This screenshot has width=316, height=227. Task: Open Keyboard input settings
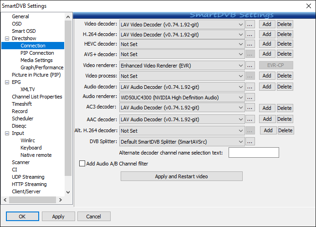pos(31,148)
